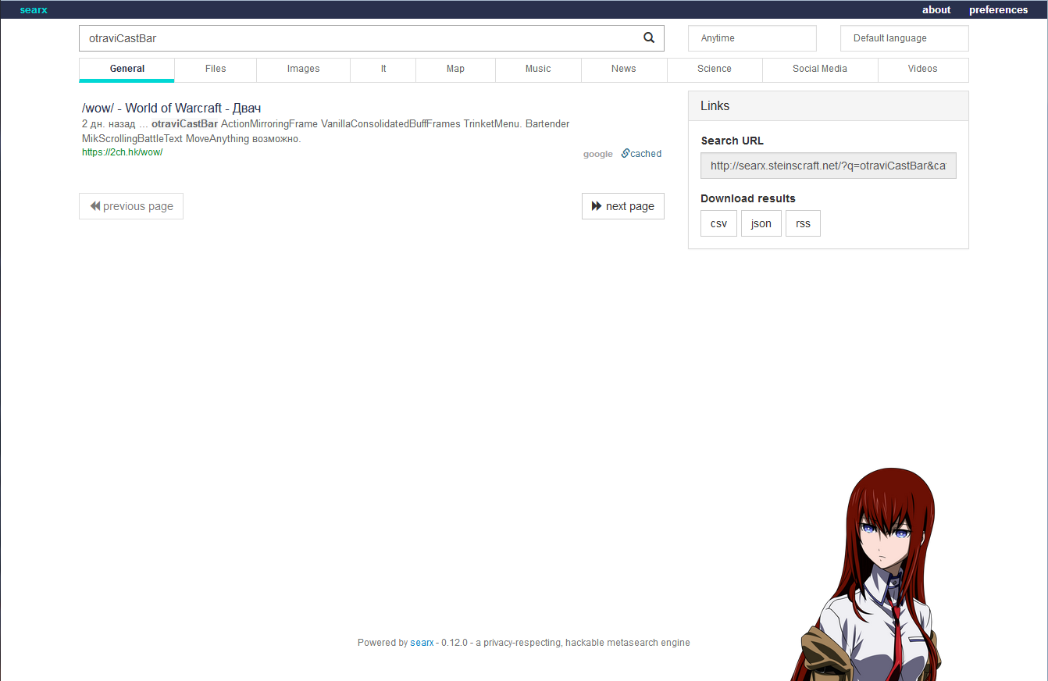This screenshot has width=1048, height=681.
Task: Go to the previous page
Action: (x=131, y=206)
